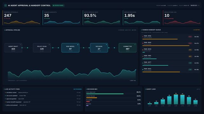Click the red Escalated bar in Decision Mix
Viewport: 204px width, 114px height.
coord(88,102)
